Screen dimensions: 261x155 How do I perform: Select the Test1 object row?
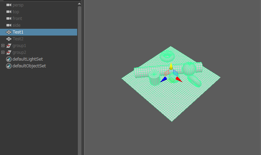click(x=39, y=32)
